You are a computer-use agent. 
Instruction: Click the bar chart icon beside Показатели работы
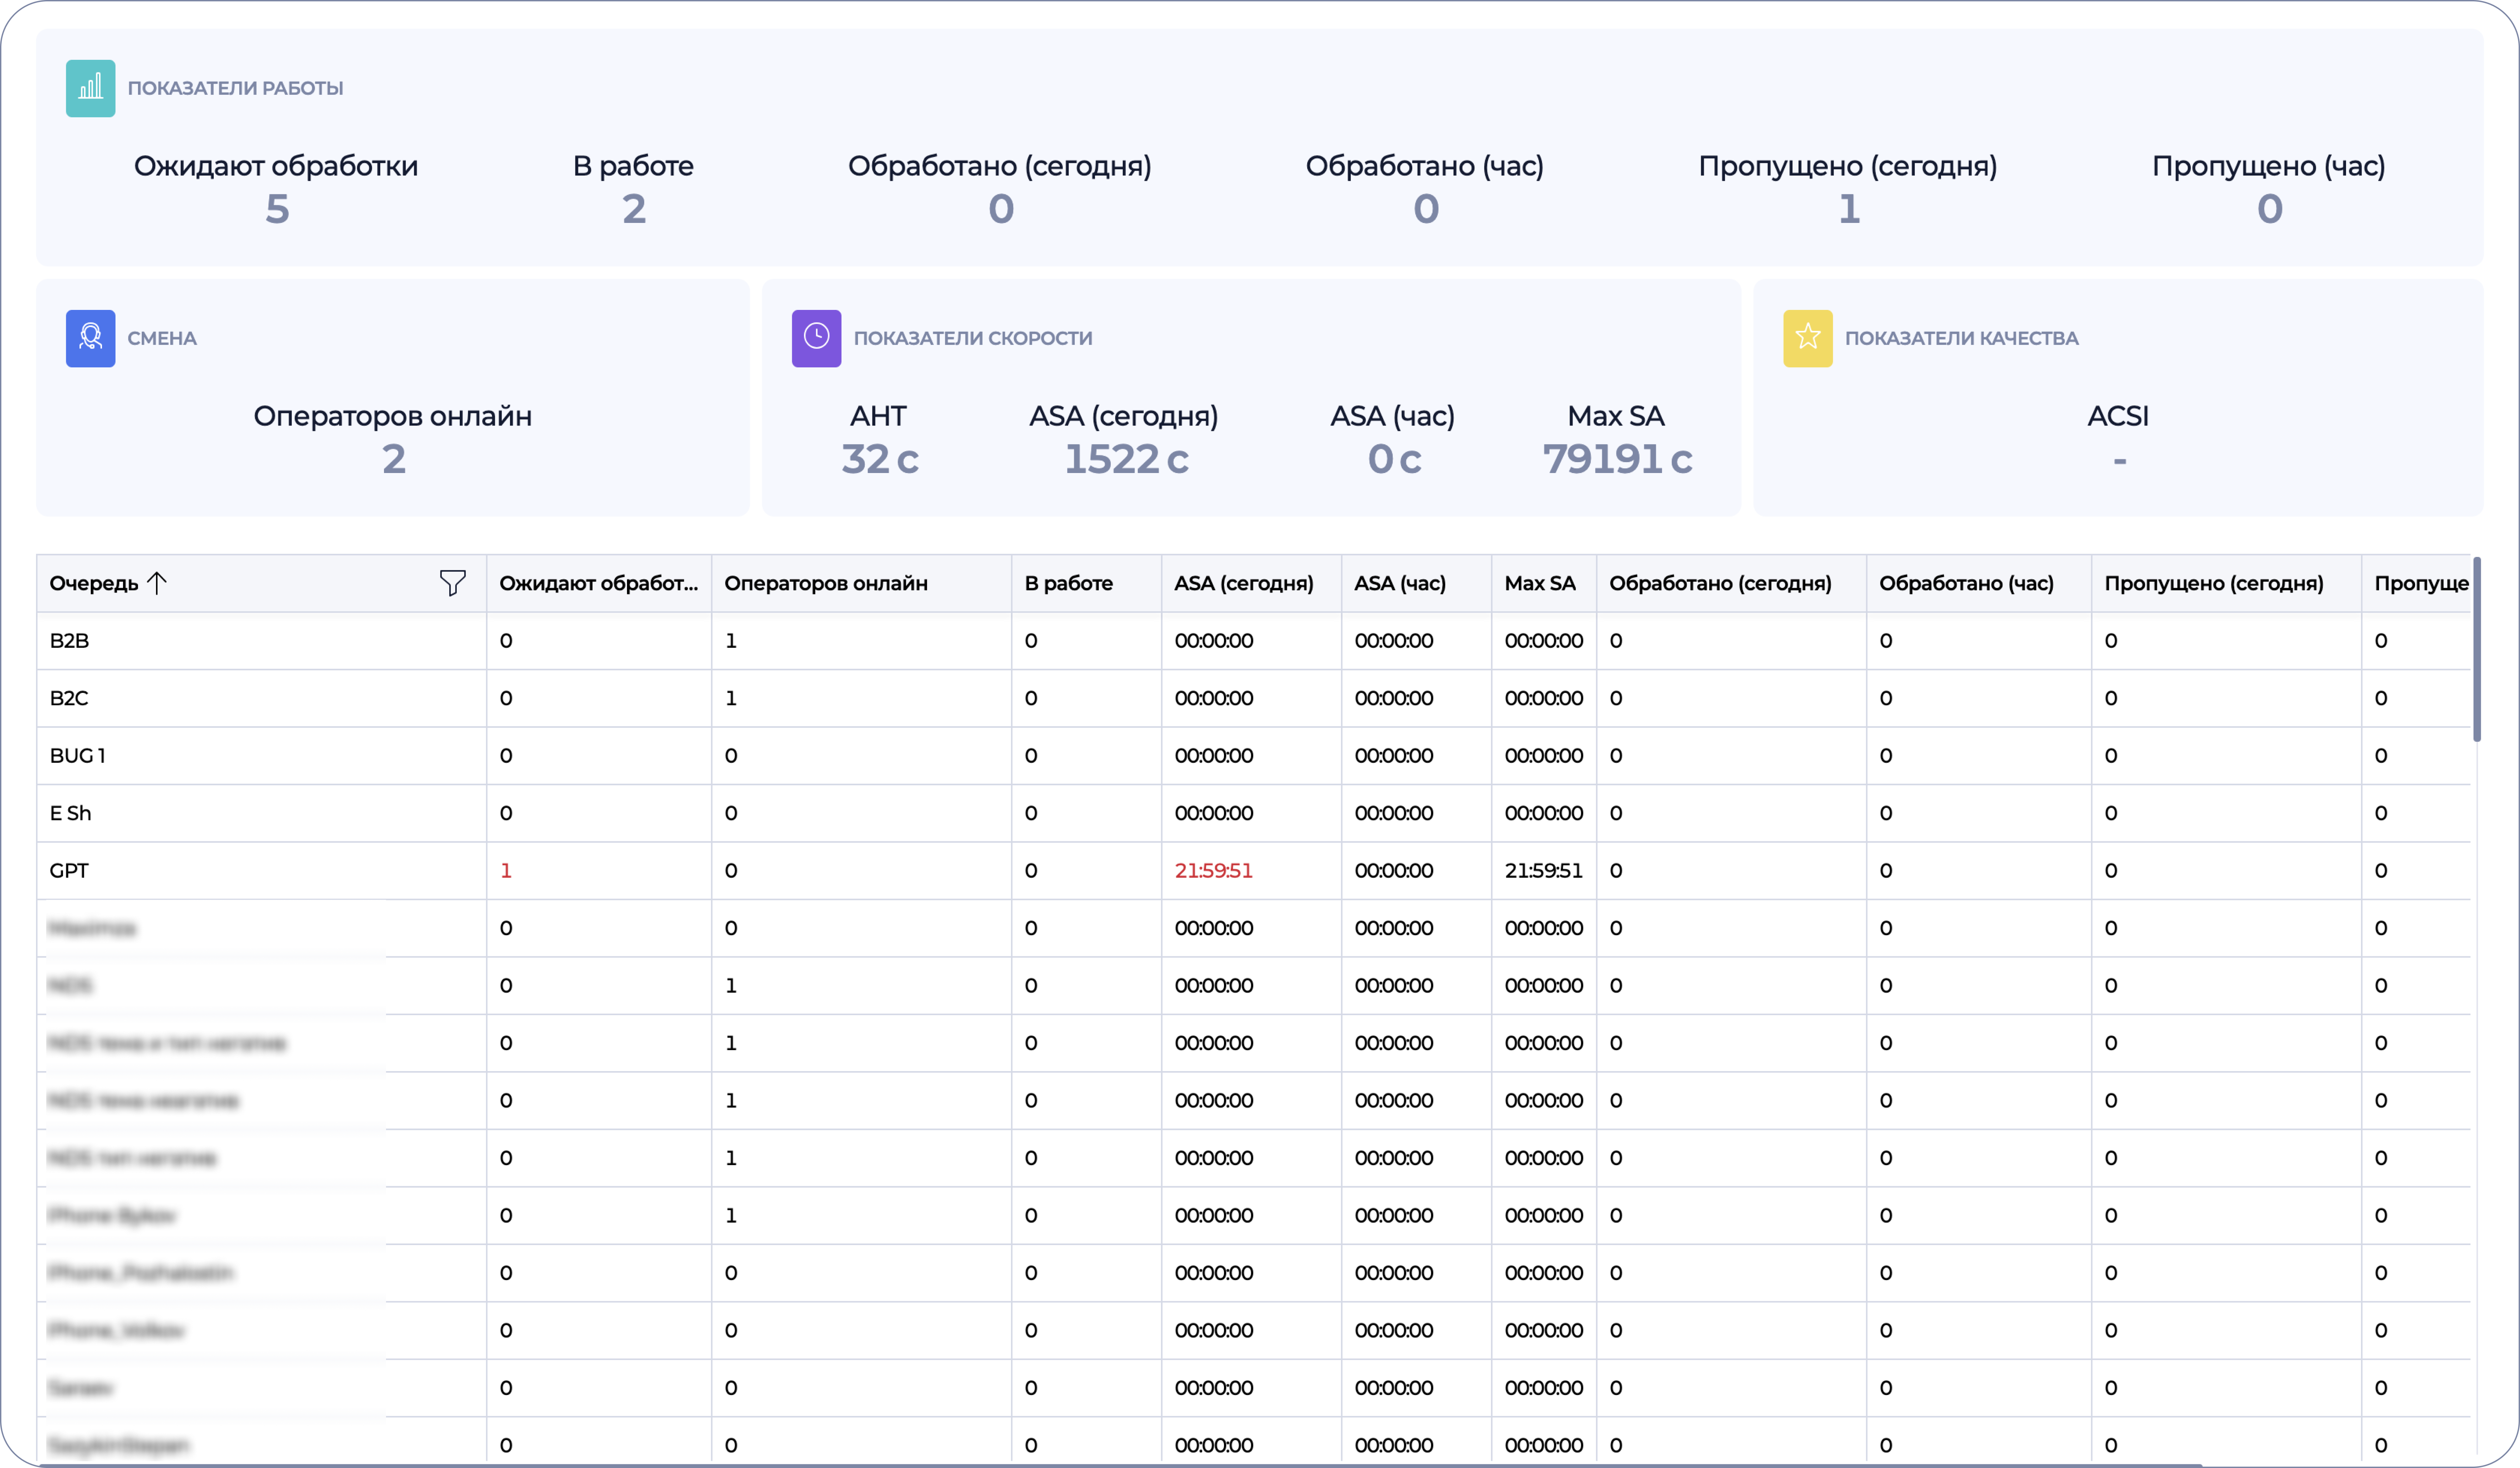90,88
